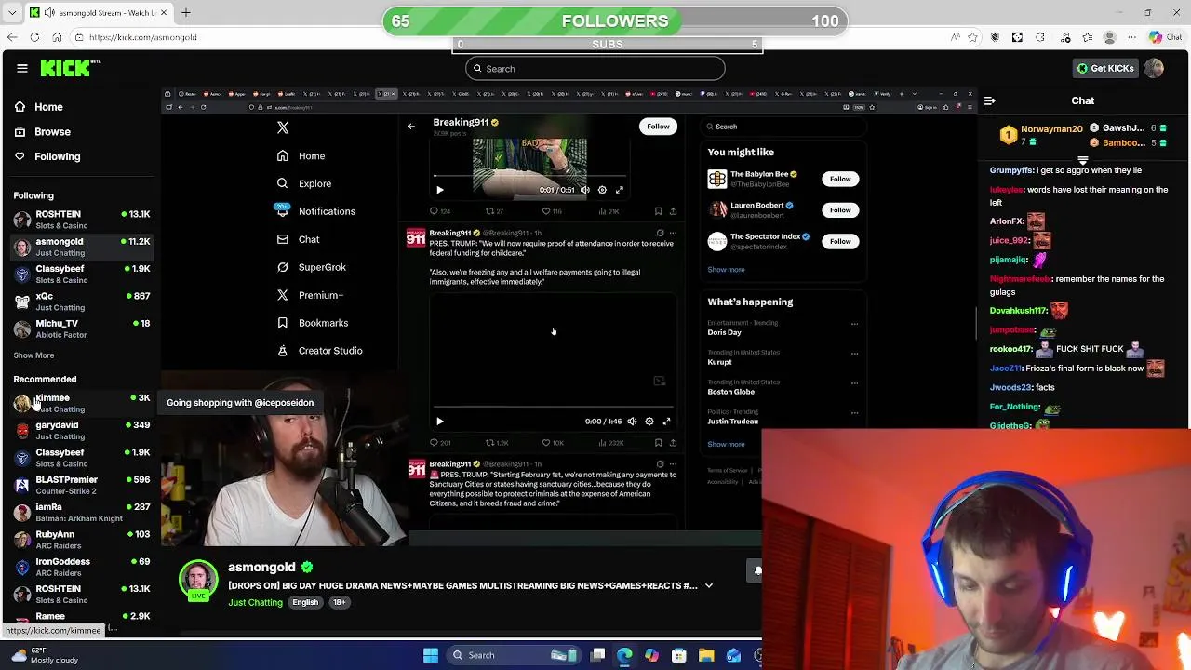
Task: Click asmongold streamer avatar below video
Action: pos(197,580)
